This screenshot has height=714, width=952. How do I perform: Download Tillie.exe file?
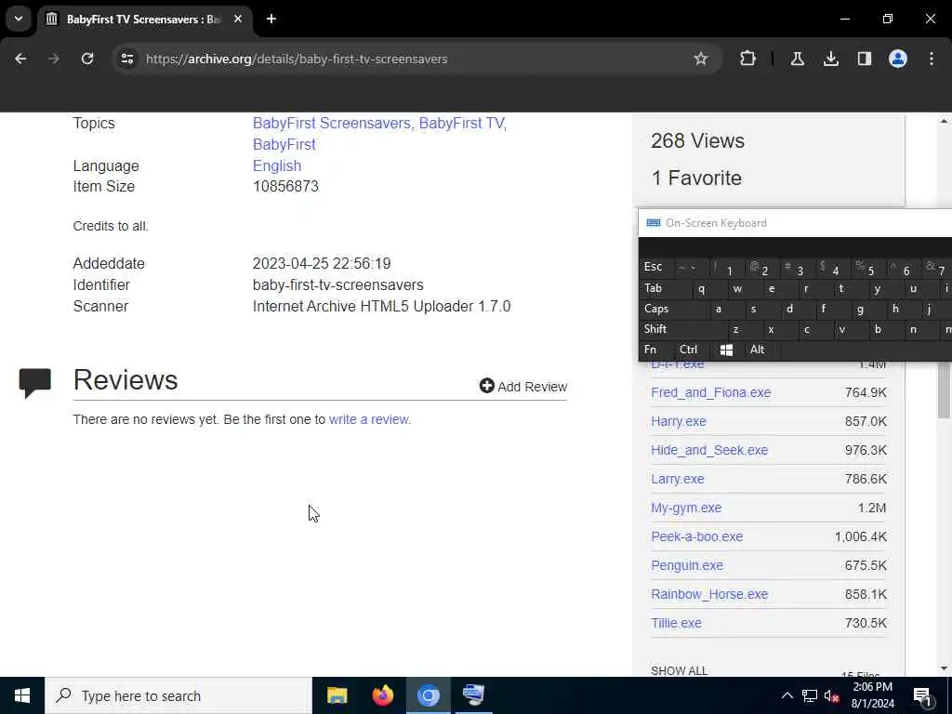point(676,623)
